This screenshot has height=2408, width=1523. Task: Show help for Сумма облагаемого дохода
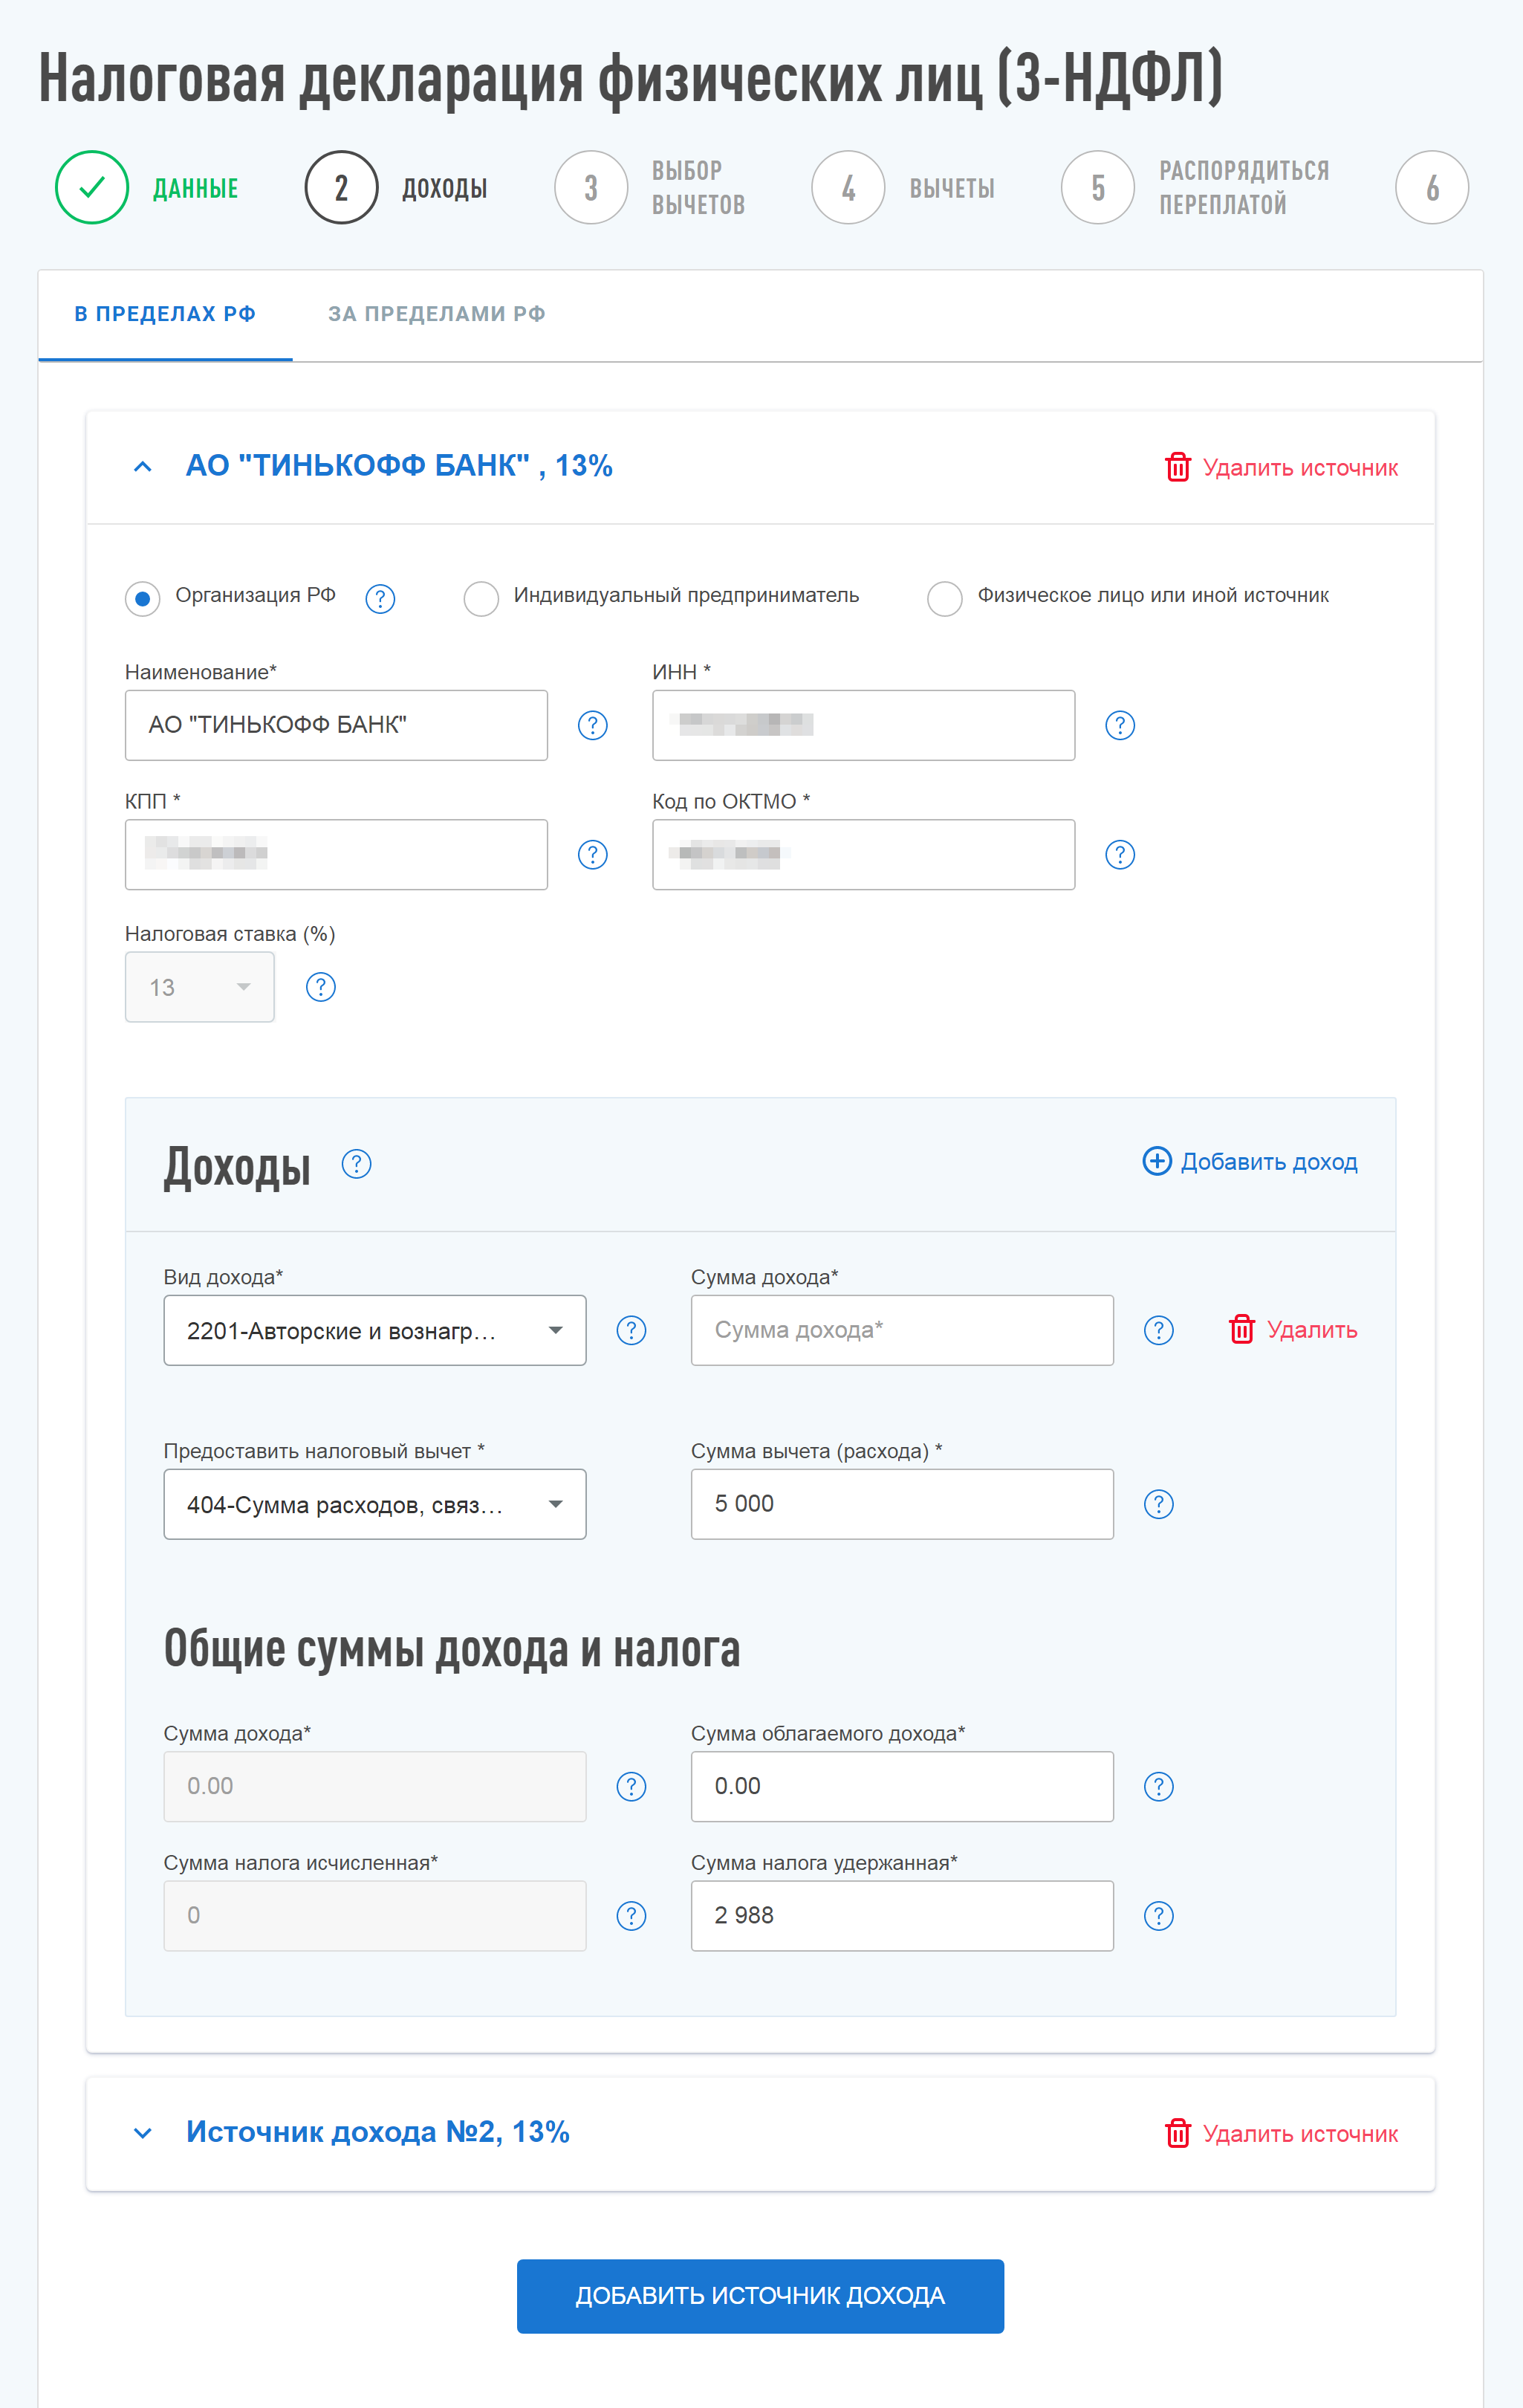1158,1786
